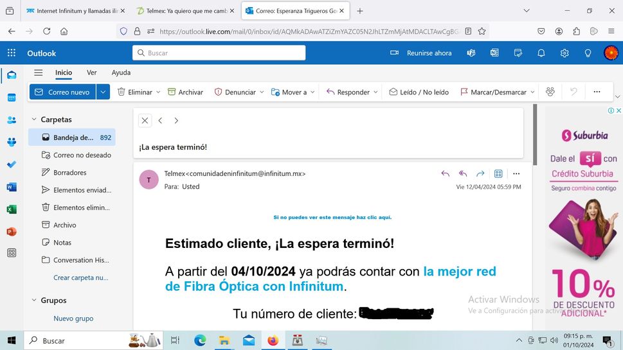Open the Calendar icon in left rail
The width and height of the screenshot is (623, 350).
coord(12,98)
